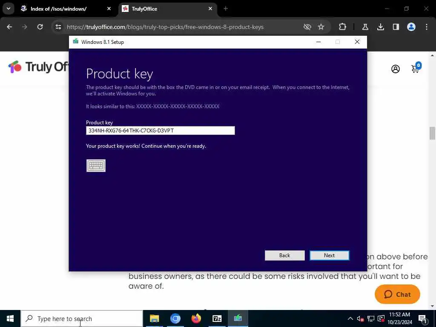
Task: Click the browser page vertical scrollbar thumb
Action: click(x=433, y=133)
